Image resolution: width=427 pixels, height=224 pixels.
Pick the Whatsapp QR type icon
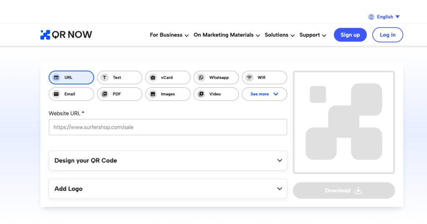pyautogui.click(x=201, y=77)
